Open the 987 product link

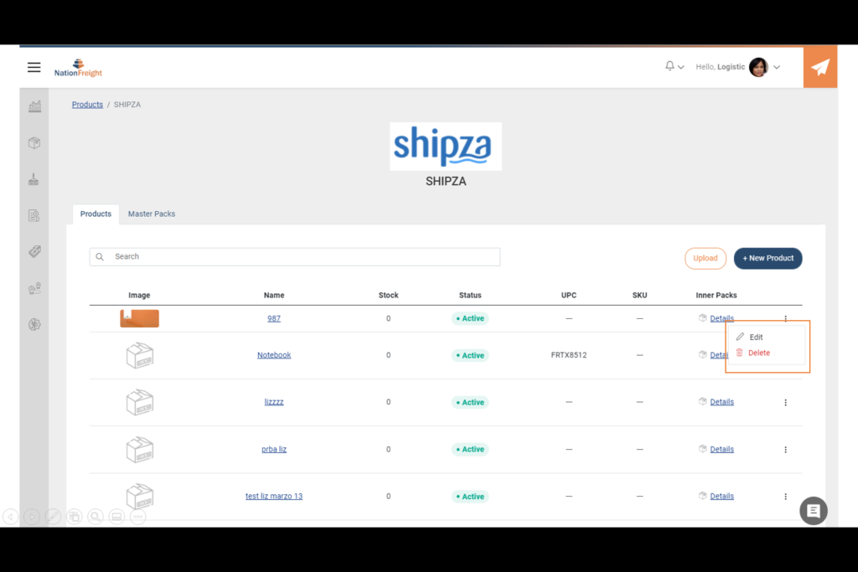pos(274,318)
